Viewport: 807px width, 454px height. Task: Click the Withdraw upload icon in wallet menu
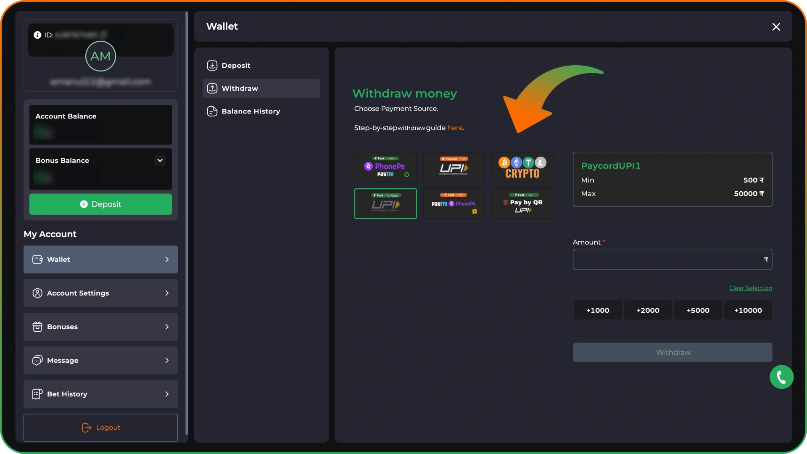212,88
